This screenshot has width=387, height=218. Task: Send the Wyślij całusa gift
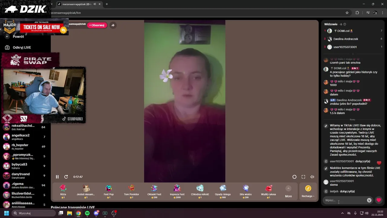point(268,191)
